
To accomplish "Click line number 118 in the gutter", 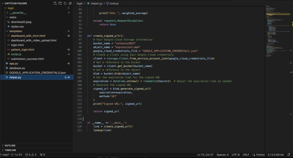I will (x=79, y=119).
